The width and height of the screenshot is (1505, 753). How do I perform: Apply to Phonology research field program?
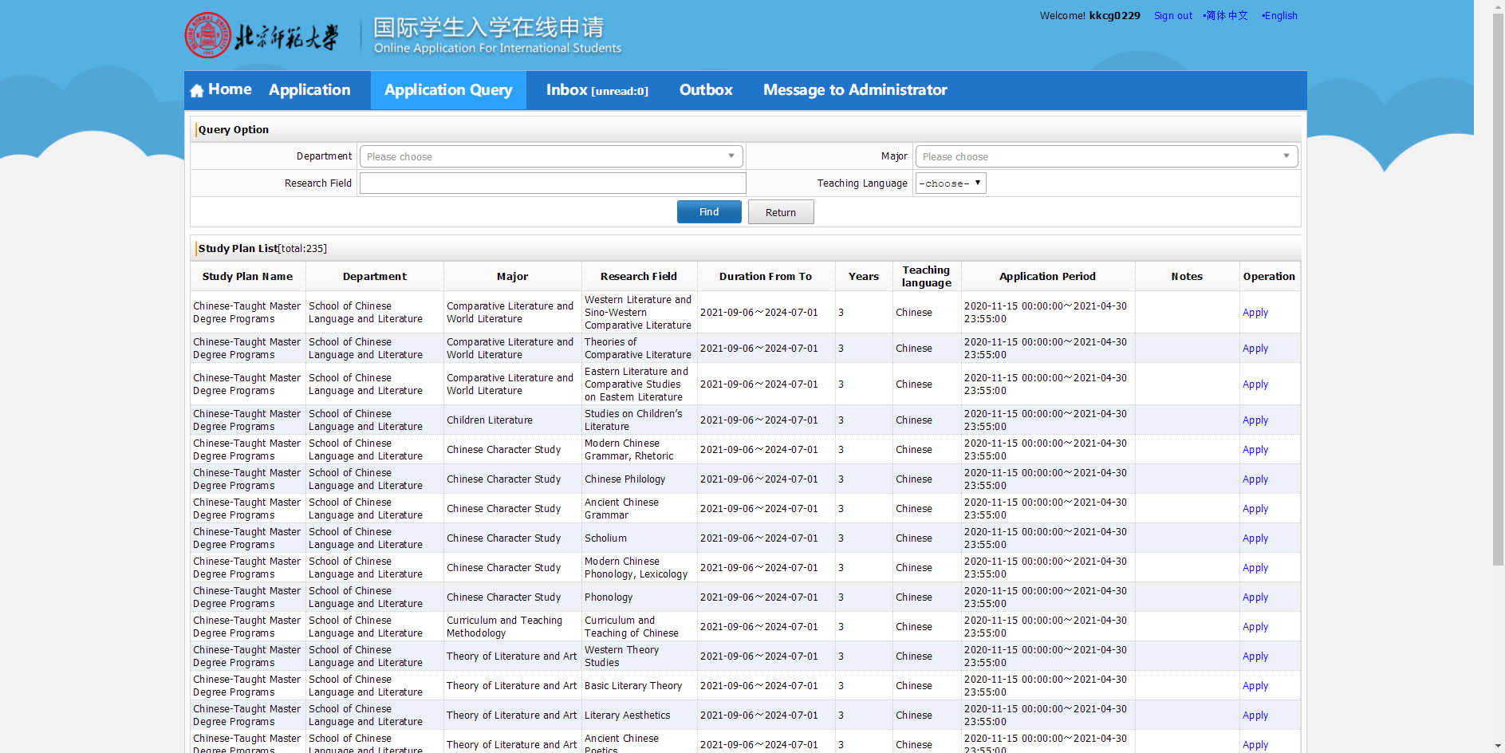point(1255,597)
